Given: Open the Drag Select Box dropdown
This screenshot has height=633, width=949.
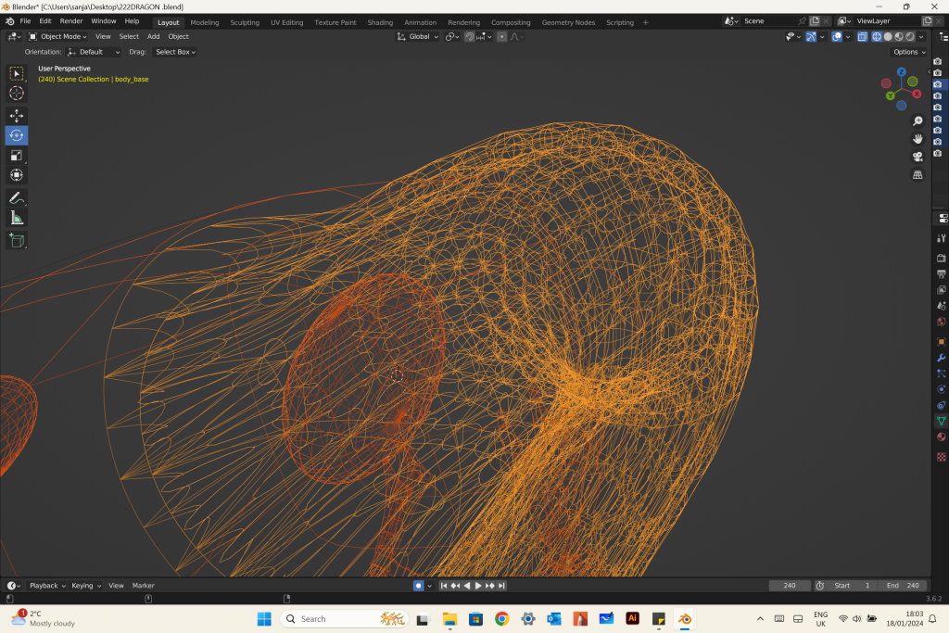Looking at the screenshot, I should pyautogui.click(x=175, y=52).
